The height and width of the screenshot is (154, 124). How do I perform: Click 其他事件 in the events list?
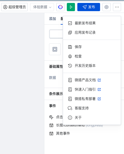[63, 133]
